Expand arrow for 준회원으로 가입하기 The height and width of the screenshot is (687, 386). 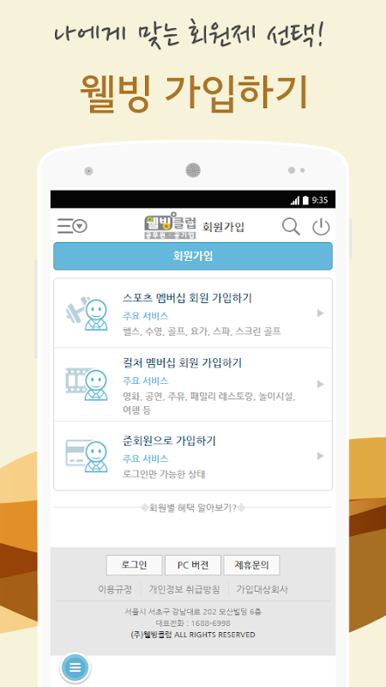tap(320, 456)
